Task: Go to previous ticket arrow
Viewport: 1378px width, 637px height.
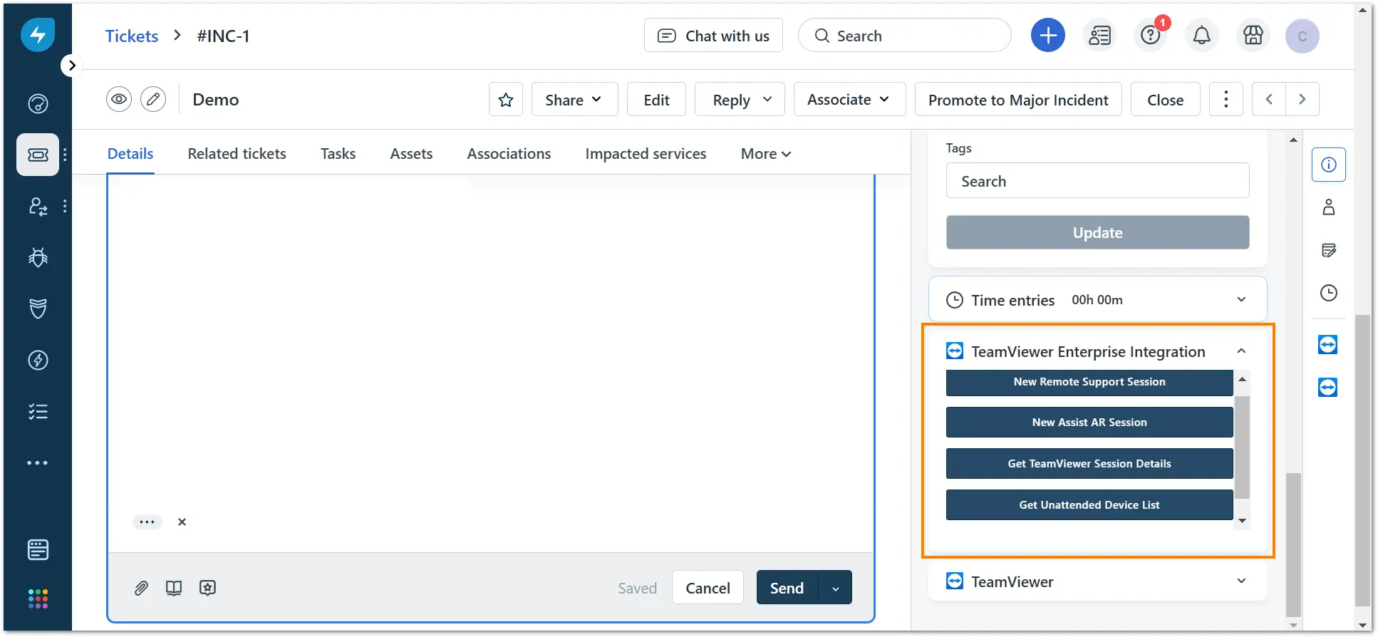Action: point(1269,100)
